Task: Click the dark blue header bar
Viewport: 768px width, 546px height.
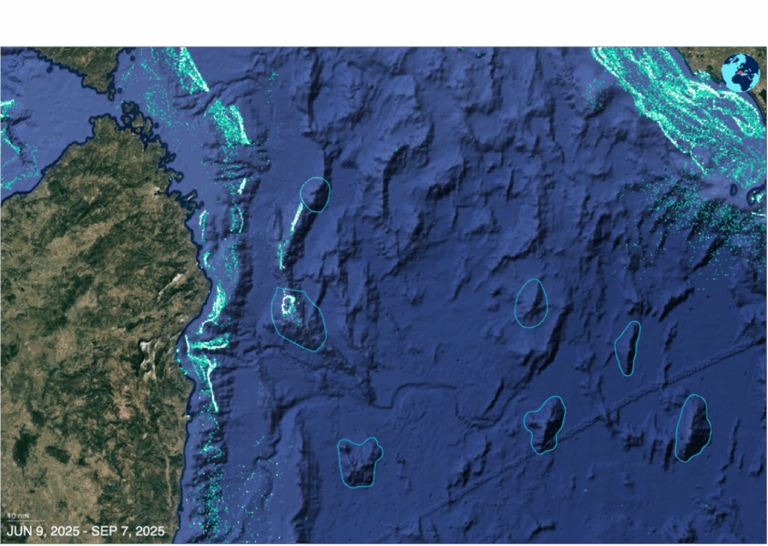Action: point(384,23)
